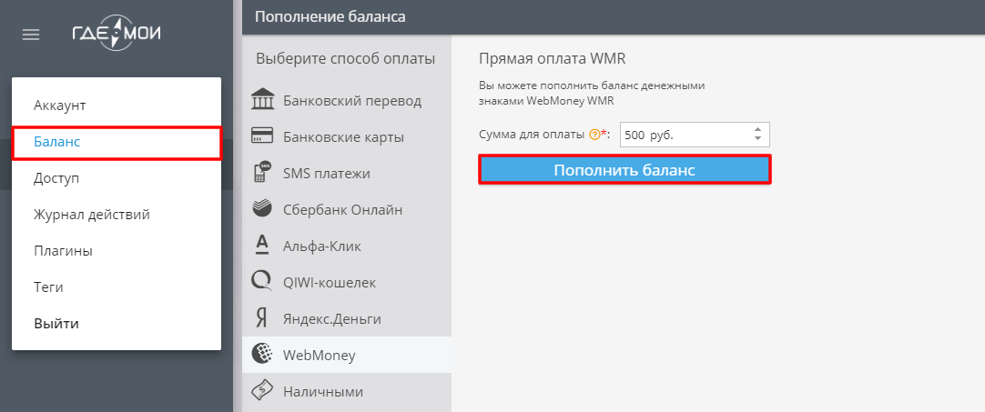Click the cash banknote icon for Наличными

(262, 391)
